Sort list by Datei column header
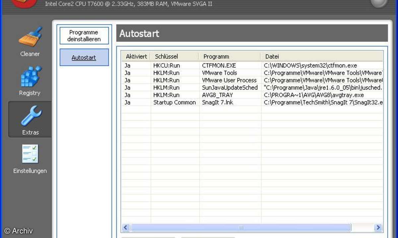Screen dimensions: 398x238 [x=321, y=57]
